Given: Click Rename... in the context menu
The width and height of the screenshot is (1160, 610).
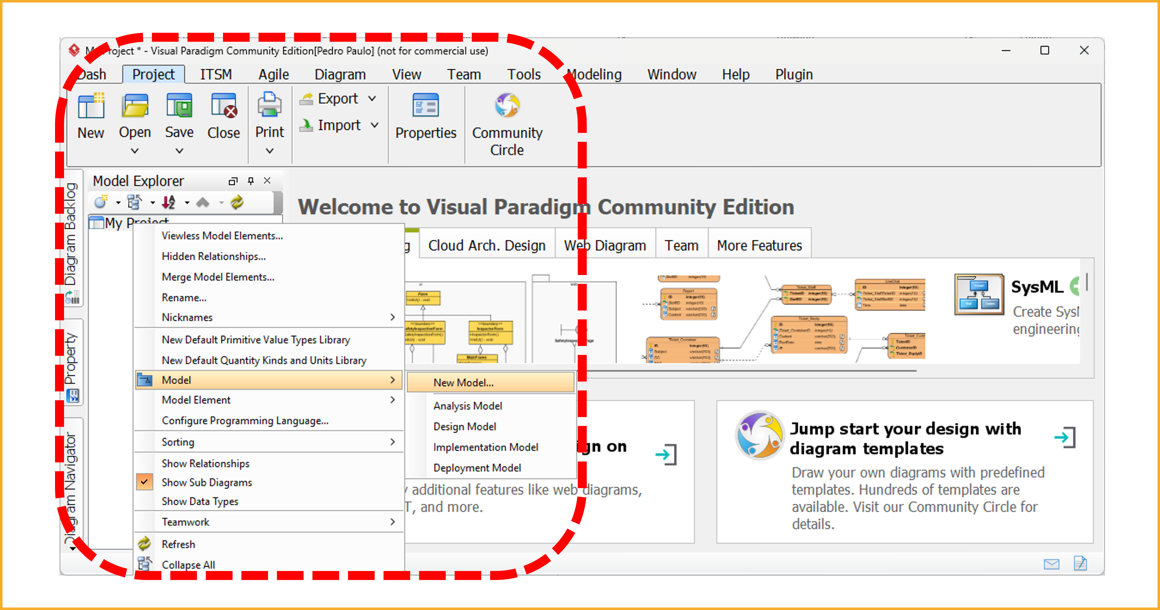Looking at the screenshot, I should click(x=268, y=297).
